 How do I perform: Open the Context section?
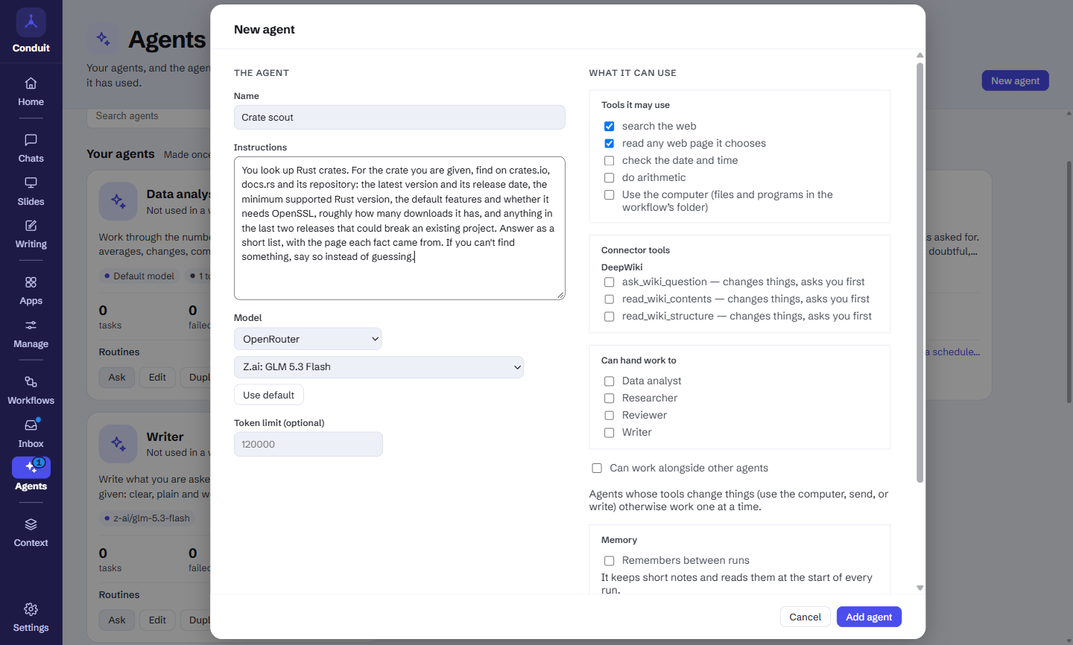tap(31, 533)
